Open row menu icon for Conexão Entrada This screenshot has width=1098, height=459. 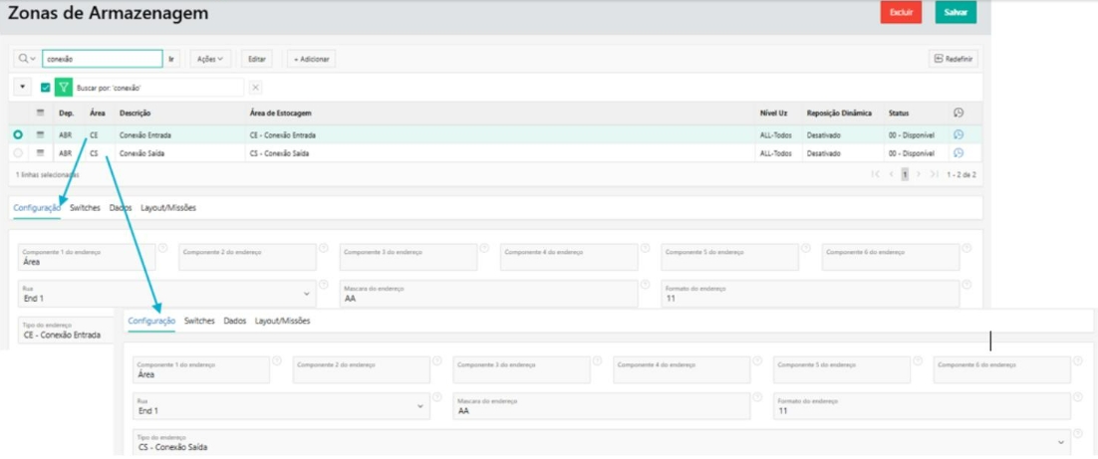[41, 134]
